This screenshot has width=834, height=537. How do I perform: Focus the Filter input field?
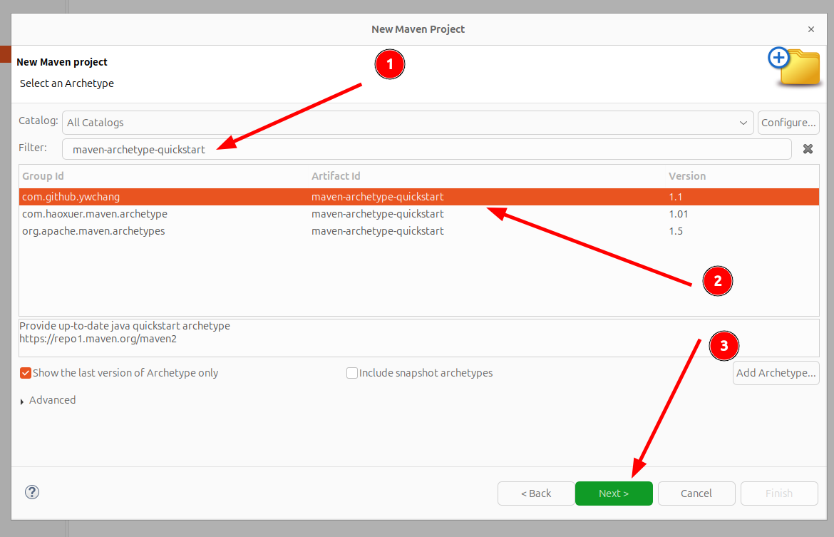coord(426,149)
